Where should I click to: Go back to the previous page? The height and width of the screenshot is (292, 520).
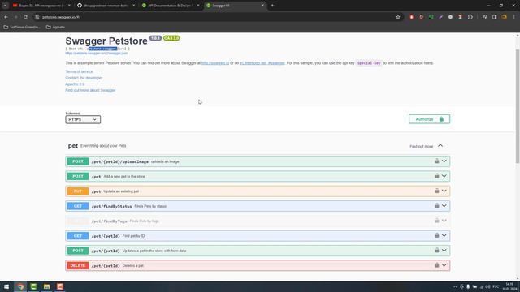coord(6,17)
